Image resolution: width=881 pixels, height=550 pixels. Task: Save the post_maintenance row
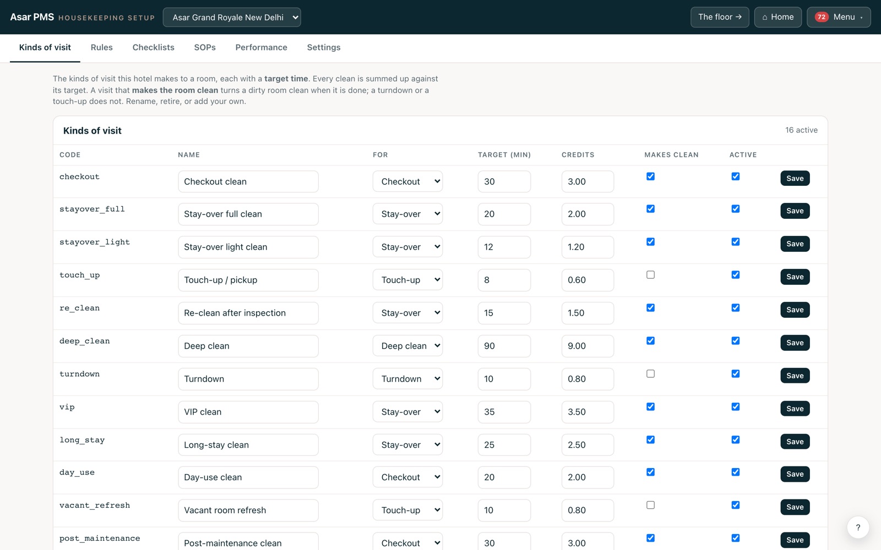click(x=795, y=540)
